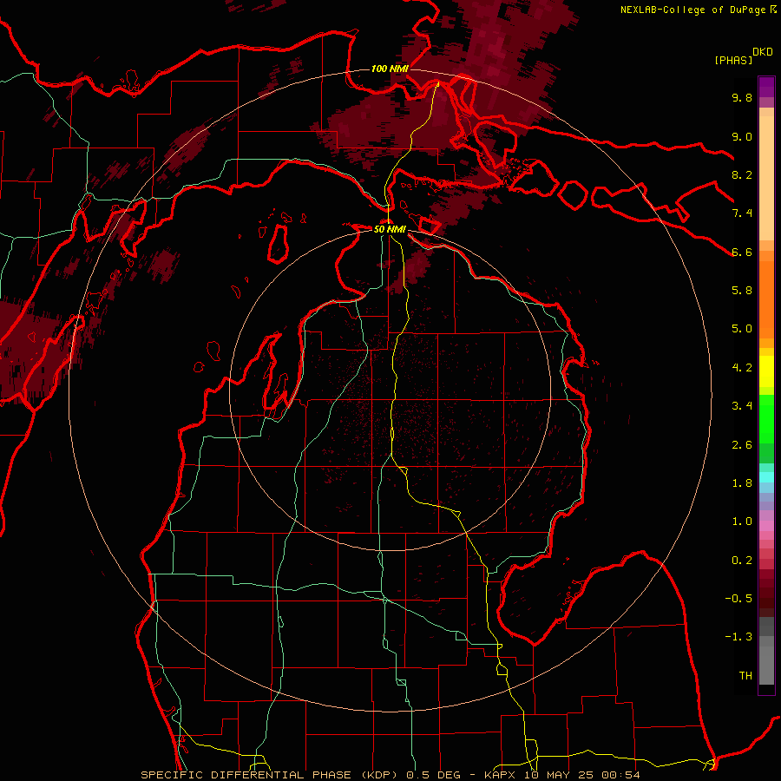
Task: Click the 1.8 value on the color scale
Action: tap(742, 483)
